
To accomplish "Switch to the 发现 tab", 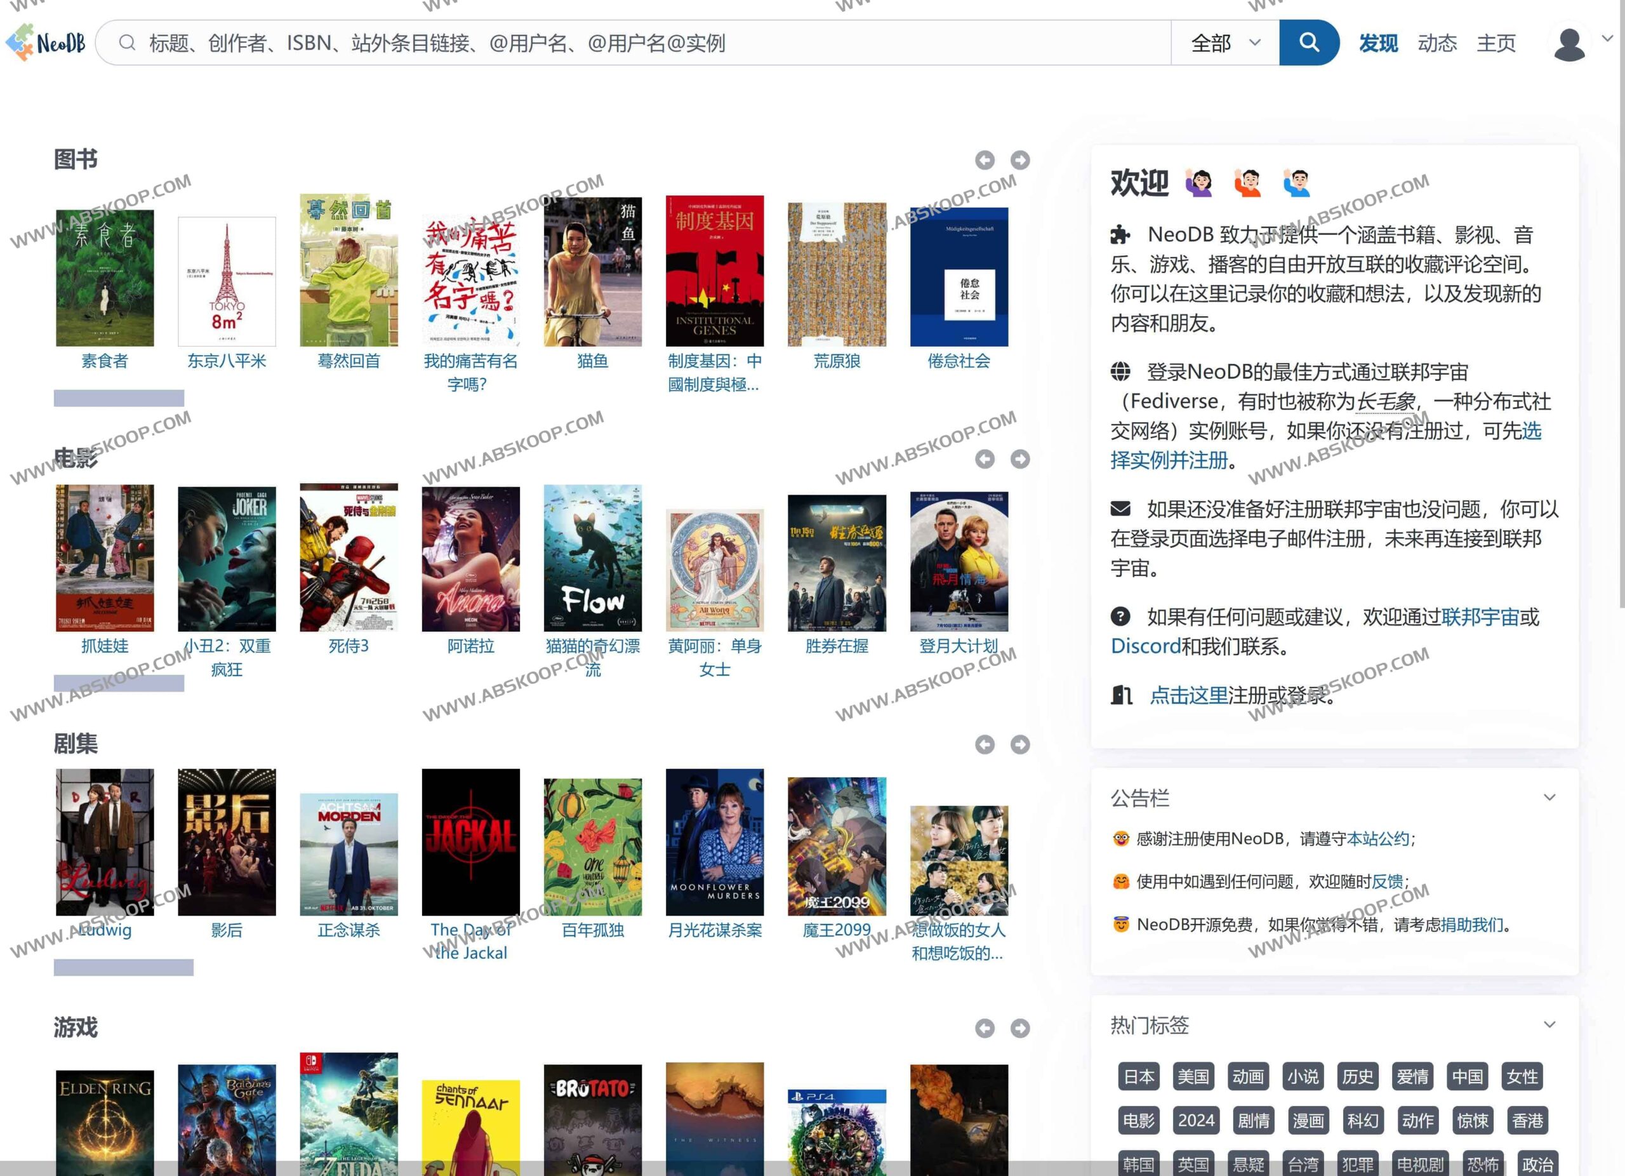I will click(x=1379, y=43).
